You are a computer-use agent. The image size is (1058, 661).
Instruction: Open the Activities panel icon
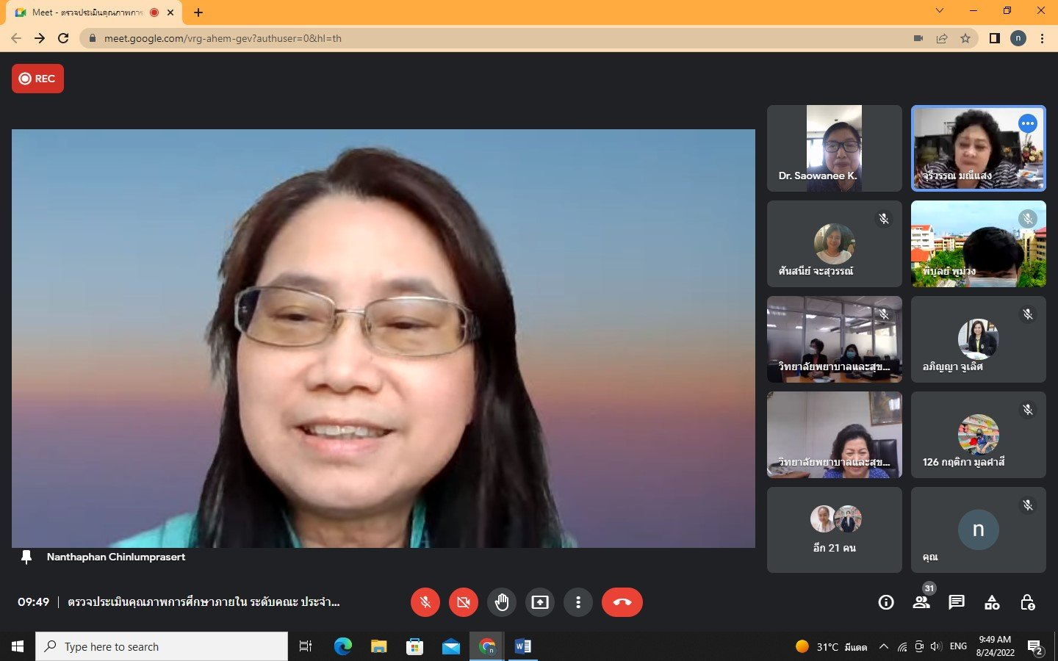(x=992, y=602)
